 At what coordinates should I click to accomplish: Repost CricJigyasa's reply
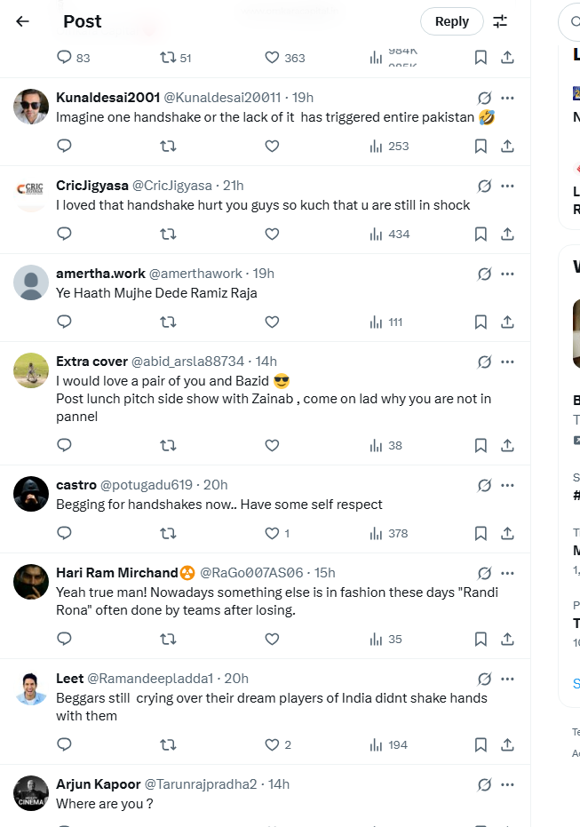[168, 234]
